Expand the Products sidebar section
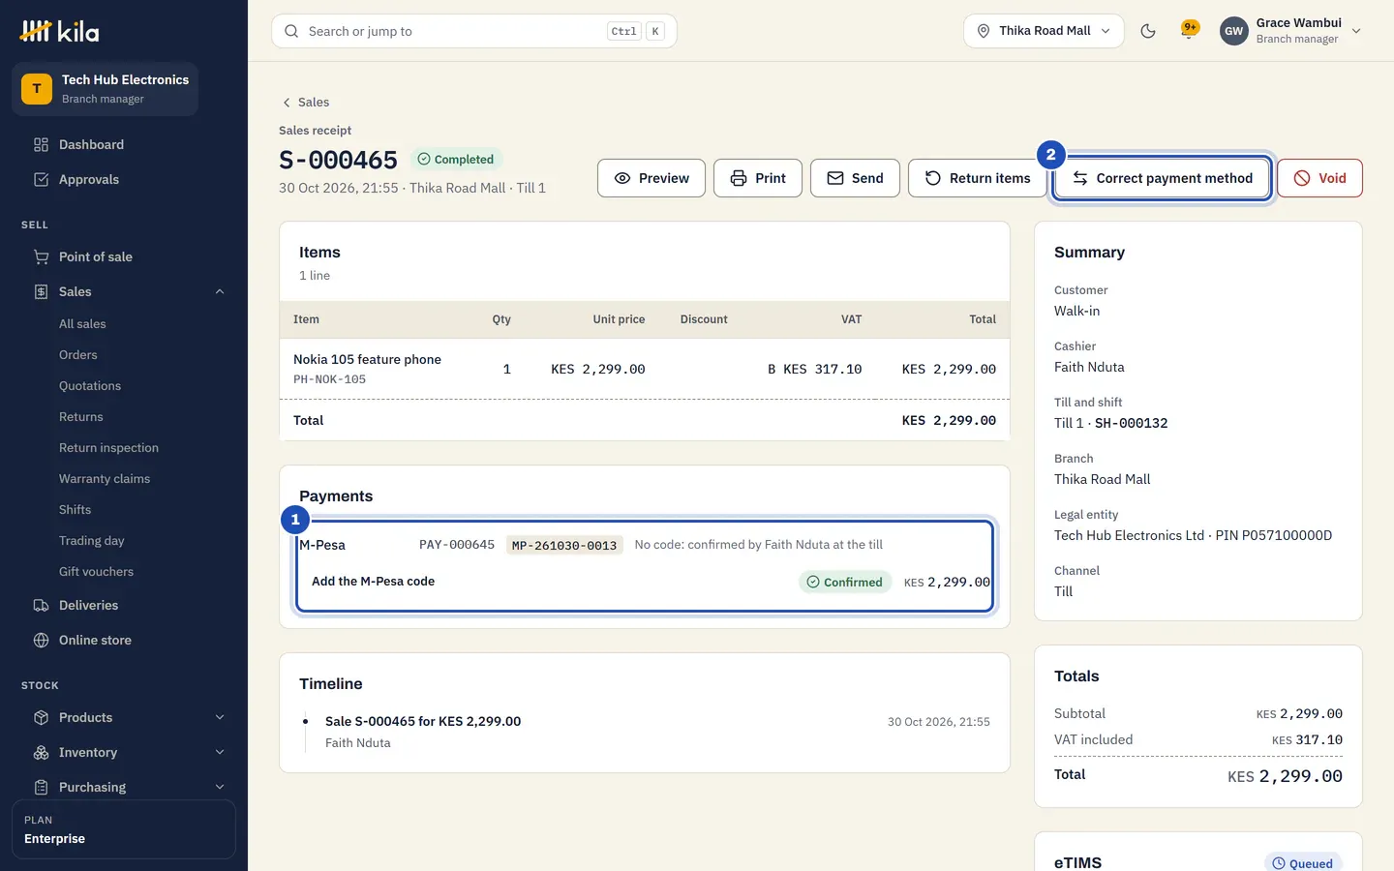Image resolution: width=1394 pixels, height=871 pixels. tap(124, 717)
